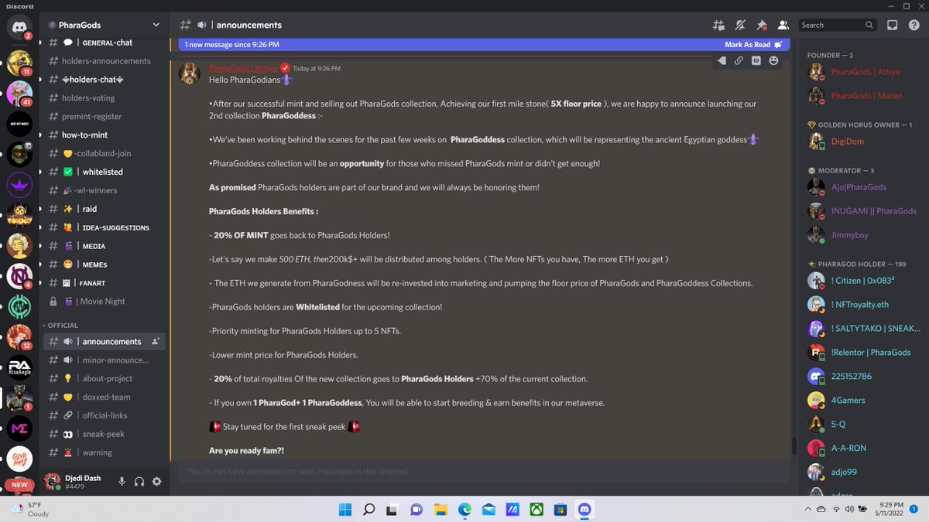Click A-A-RON in member list
Viewport: 929px width, 522px height.
pos(848,448)
